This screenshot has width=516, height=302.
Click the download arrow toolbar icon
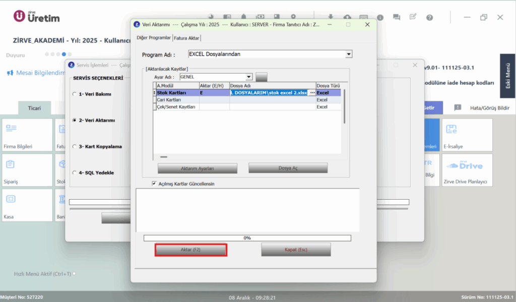(331, 17)
